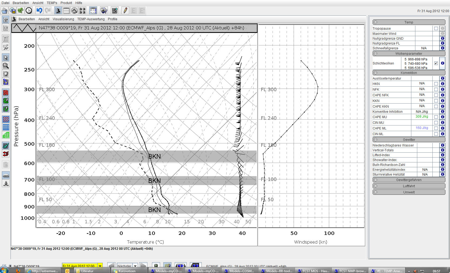450x273 pixels.
Task: Click the save disk toolbar icon
Action: (13, 11)
